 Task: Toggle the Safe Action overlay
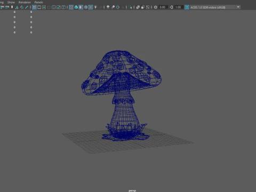[59, 7]
